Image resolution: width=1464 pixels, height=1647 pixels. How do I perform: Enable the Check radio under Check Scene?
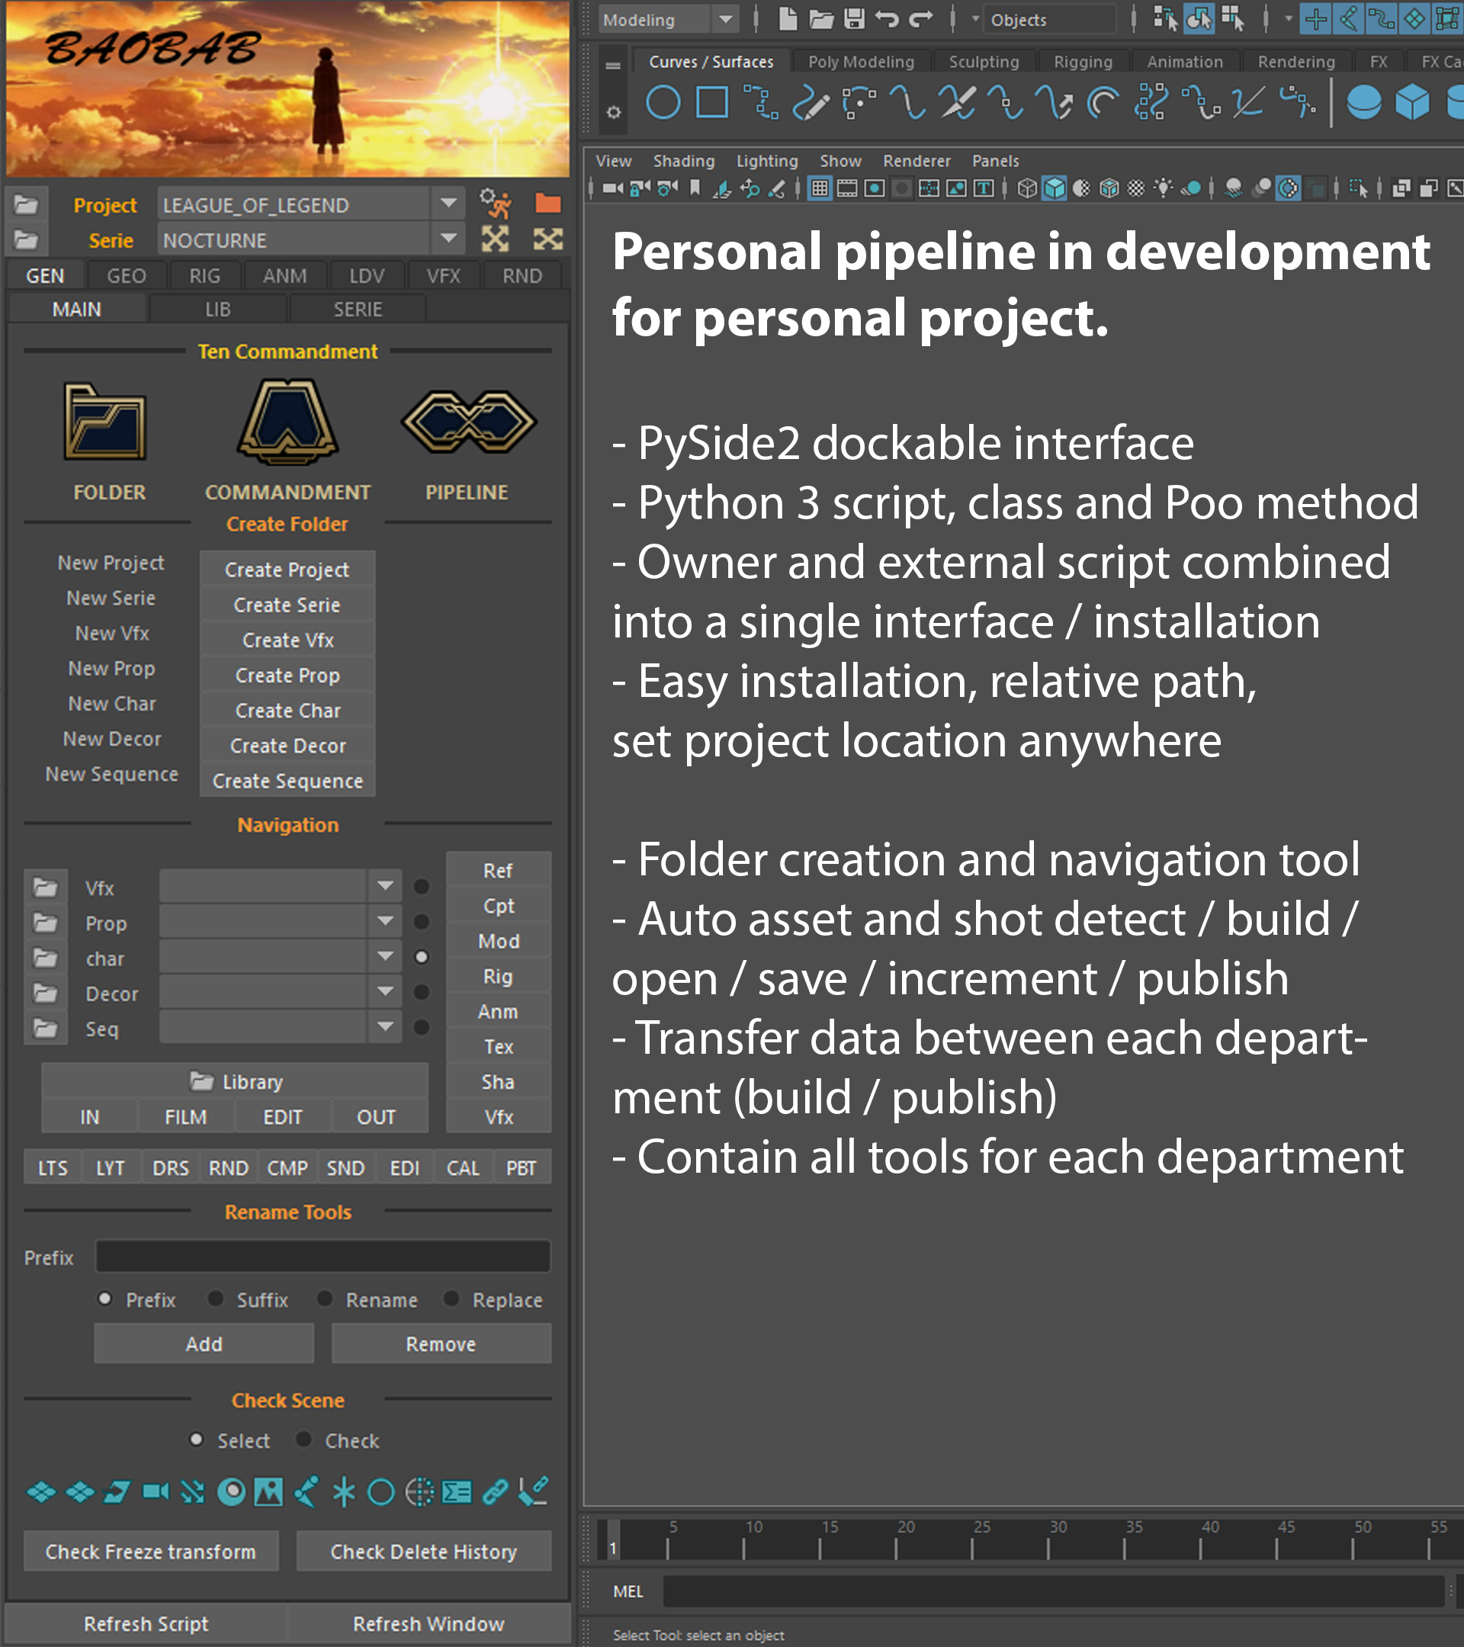(303, 1440)
